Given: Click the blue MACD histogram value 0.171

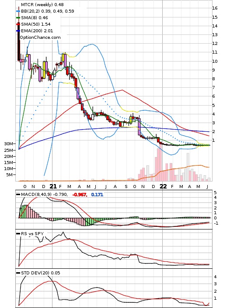Looking at the screenshot, I should pos(97,195).
